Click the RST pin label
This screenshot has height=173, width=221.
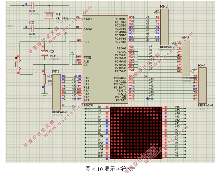point(86,42)
